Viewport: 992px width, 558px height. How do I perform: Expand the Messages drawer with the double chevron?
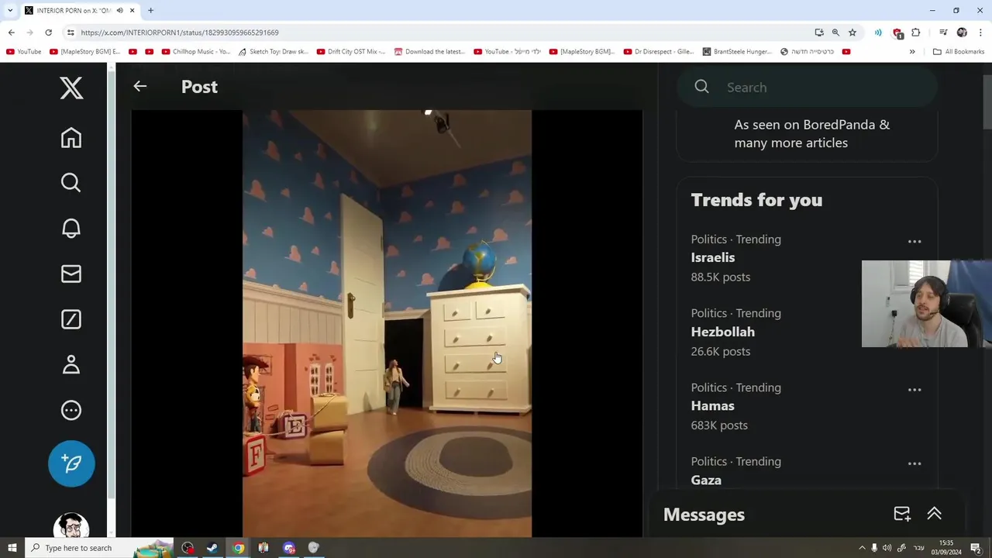tap(934, 514)
